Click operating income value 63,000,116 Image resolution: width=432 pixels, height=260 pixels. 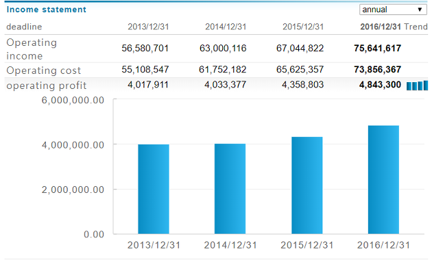tap(223, 49)
